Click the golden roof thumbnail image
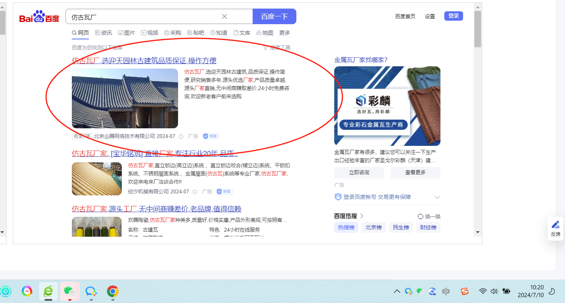The width and height of the screenshot is (565, 303). tap(97, 179)
